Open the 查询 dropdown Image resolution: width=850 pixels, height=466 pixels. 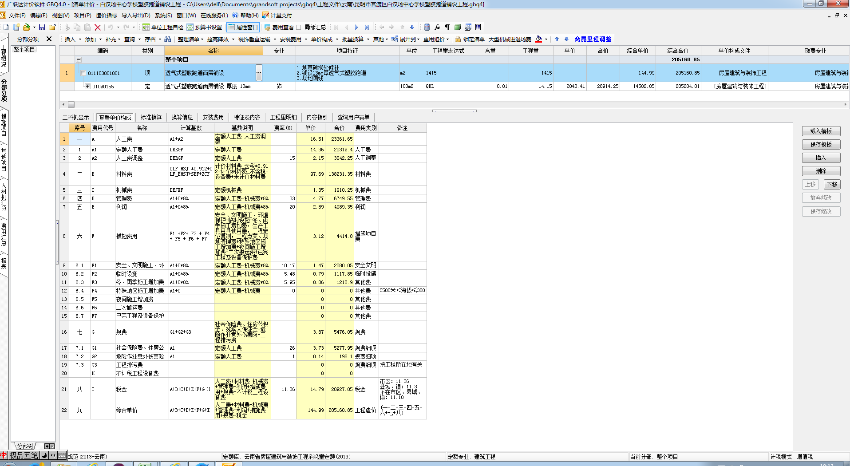click(132, 39)
